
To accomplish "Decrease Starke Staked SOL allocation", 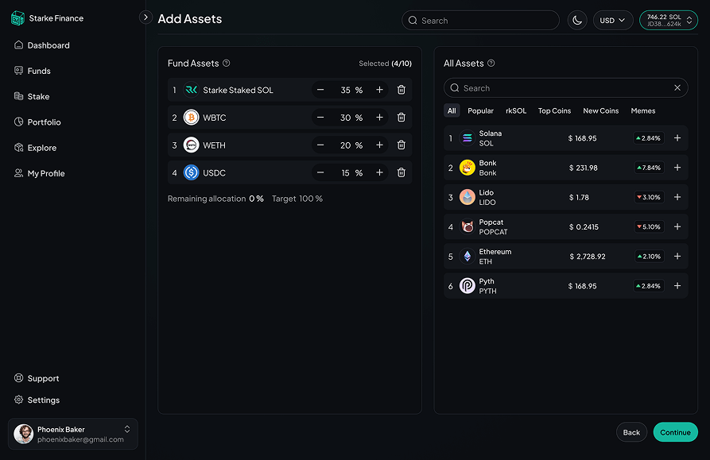I will [x=320, y=90].
